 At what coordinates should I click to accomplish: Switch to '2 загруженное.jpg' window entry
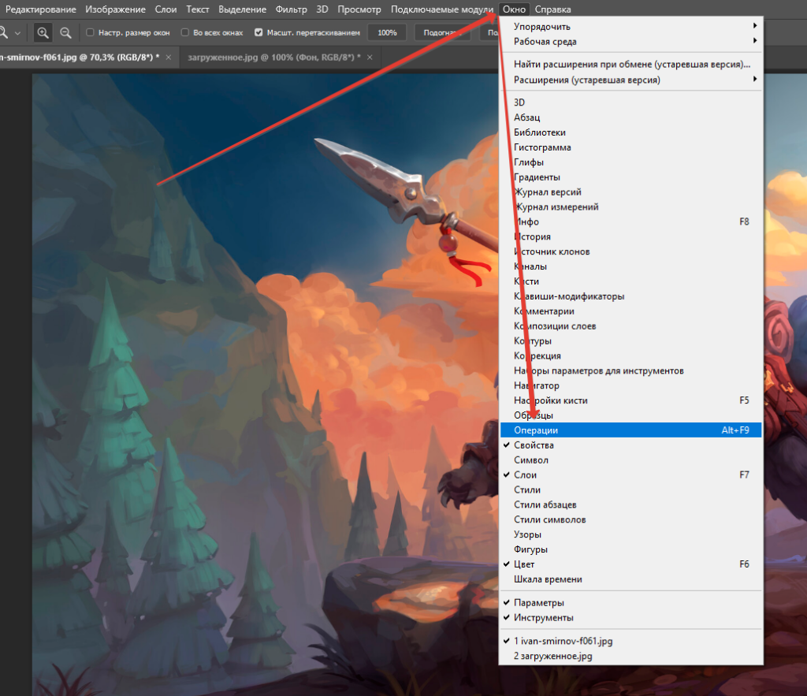(631, 656)
